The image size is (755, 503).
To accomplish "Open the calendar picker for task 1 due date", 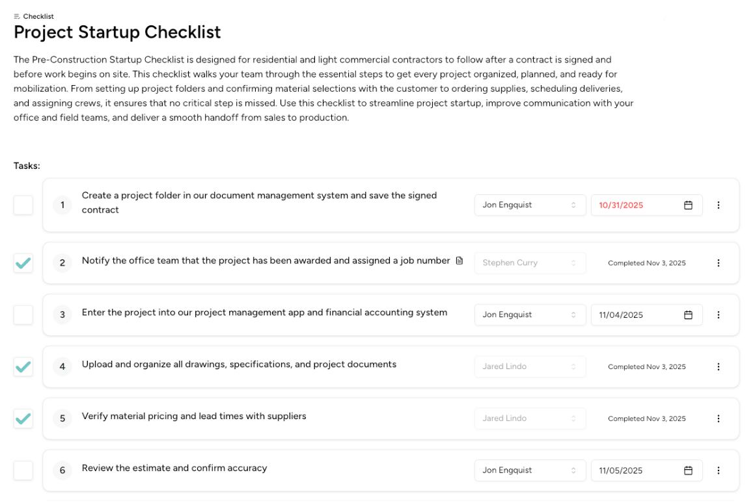I will (688, 205).
